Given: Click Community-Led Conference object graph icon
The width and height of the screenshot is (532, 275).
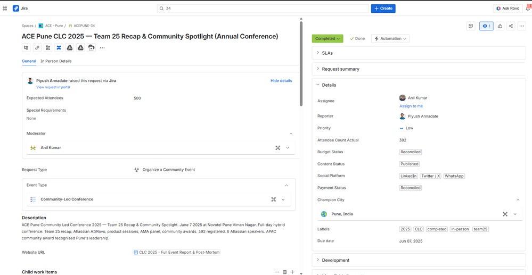Looking at the screenshot, I should (274, 199).
